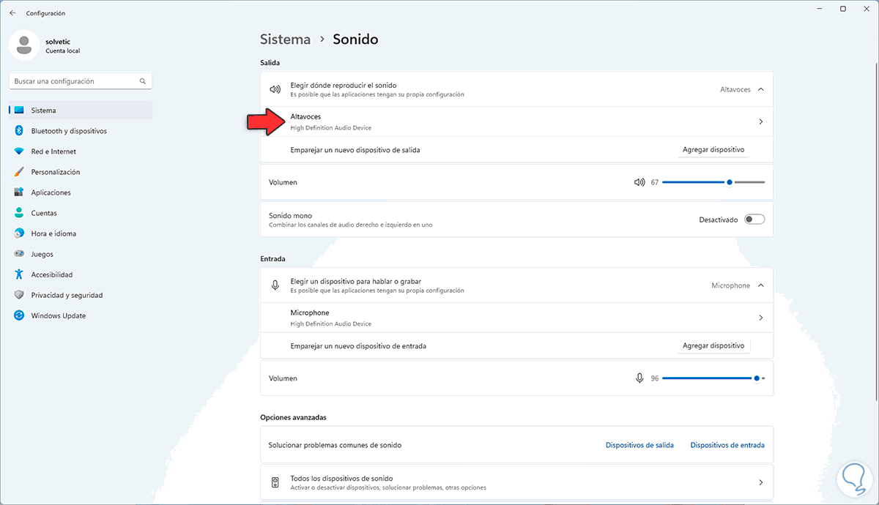Screen dimensions: 879x505
Task: Select Personalización in sidebar
Action: pyautogui.click(x=56, y=172)
